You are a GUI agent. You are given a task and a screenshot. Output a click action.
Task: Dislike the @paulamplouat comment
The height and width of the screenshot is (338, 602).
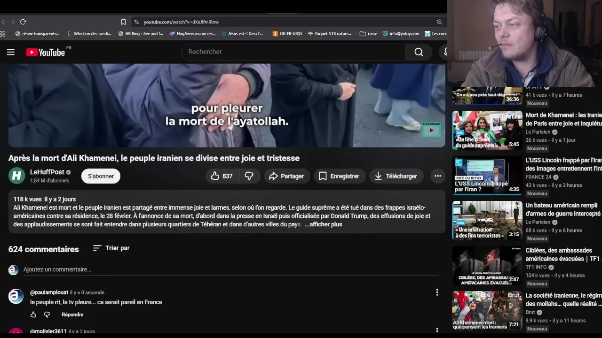pos(47,315)
